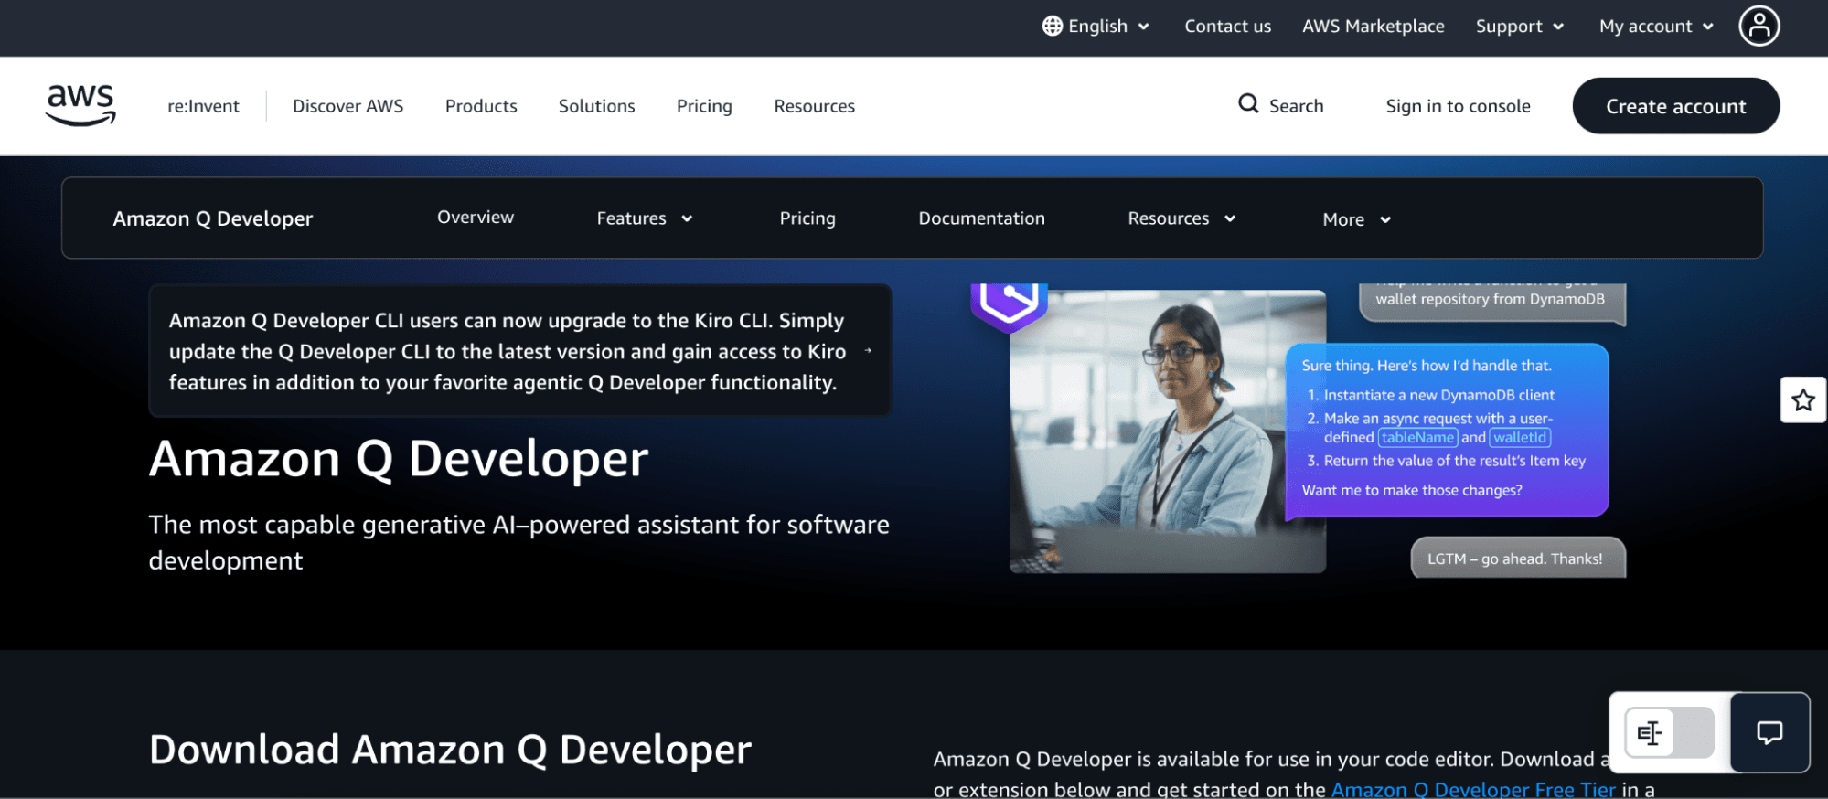
Task: Open the My account dropdown
Action: click(1655, 27)
